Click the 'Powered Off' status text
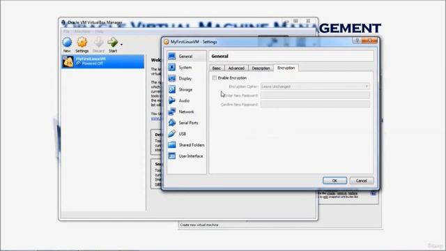 (x=93, y=63)
